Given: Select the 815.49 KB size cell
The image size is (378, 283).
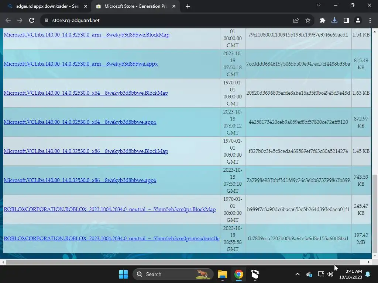Looking at the screenshot, I should pyautogui.click(x=361, y=64).
